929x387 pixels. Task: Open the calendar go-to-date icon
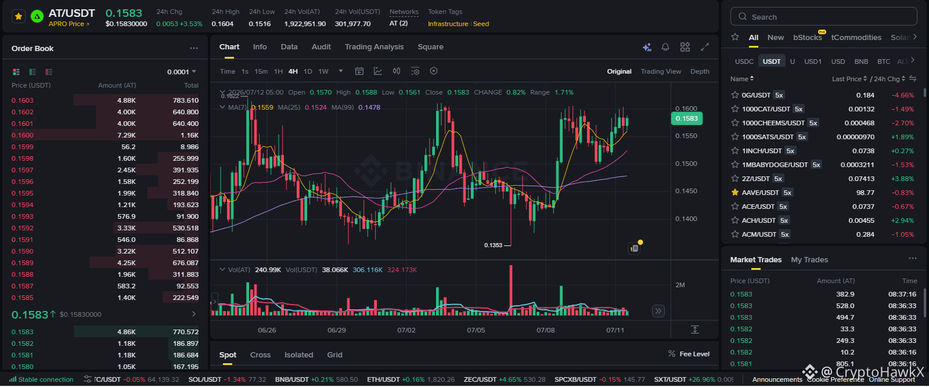[x=359, y=71]
